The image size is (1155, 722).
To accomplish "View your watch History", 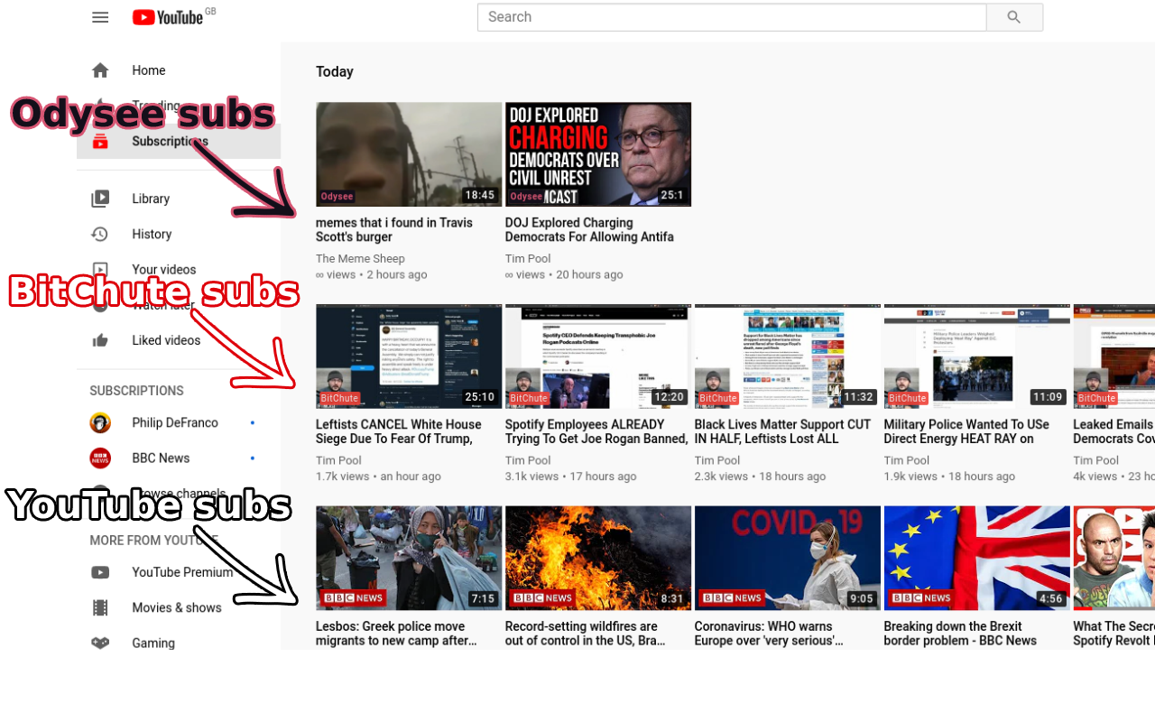I will (151, 234).
